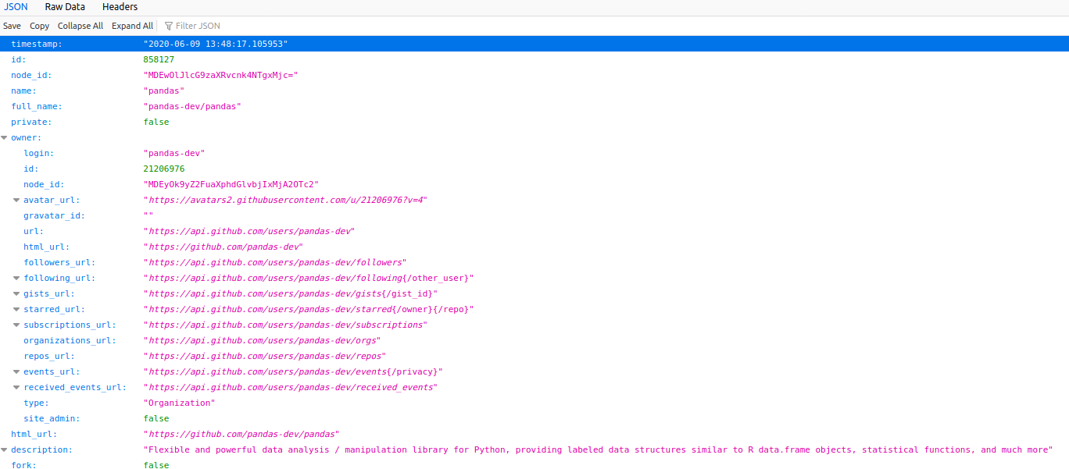The image size is (1069, 469).
Task: Click the type value "Organization"
Action: tap(180, 403)
